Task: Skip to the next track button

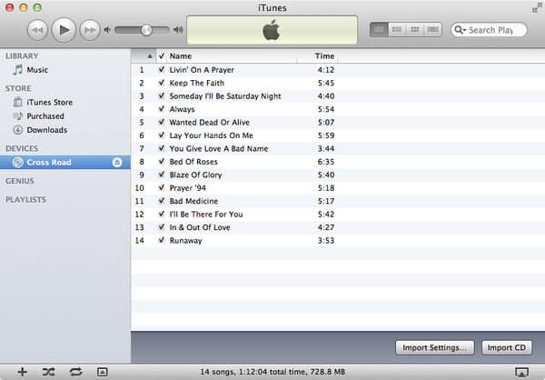Action: [x=90, y=30]
